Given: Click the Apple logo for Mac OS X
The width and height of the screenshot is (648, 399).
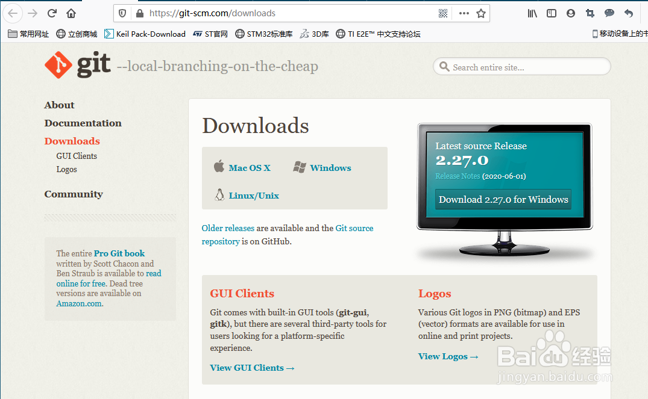Looking at the screenshot, I should tap(219, 166).
